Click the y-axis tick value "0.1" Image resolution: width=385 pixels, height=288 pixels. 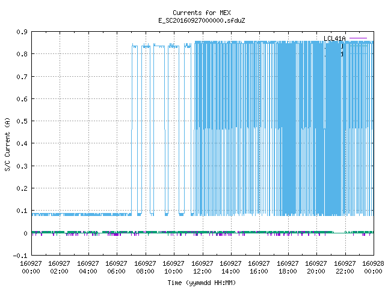click(x=22, y=211)
